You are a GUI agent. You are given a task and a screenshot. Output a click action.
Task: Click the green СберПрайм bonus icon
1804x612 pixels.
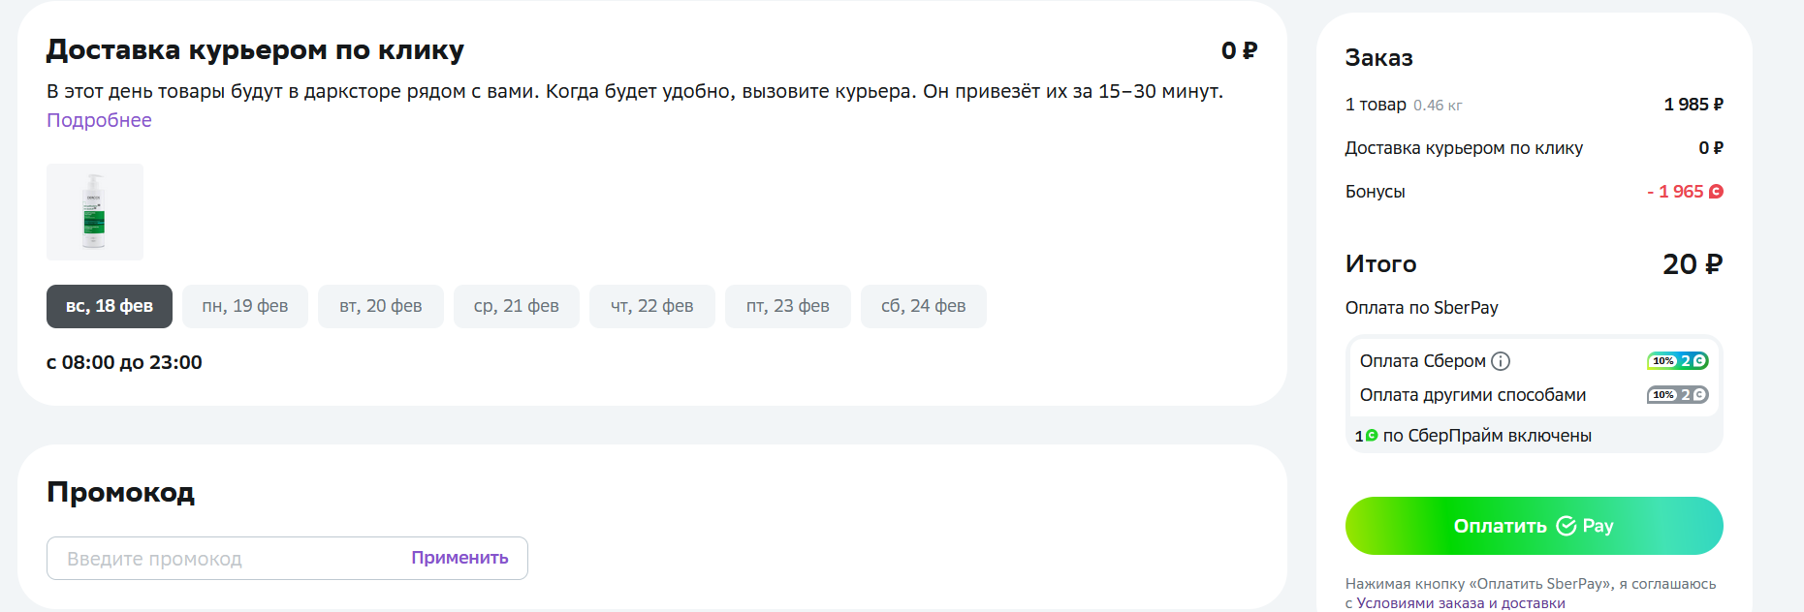1372,436
